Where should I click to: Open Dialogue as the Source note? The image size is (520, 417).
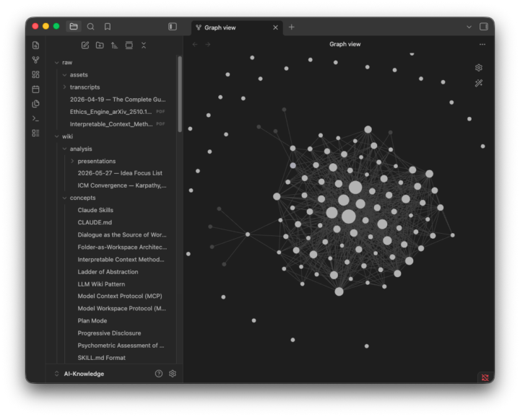click(121, 234)
